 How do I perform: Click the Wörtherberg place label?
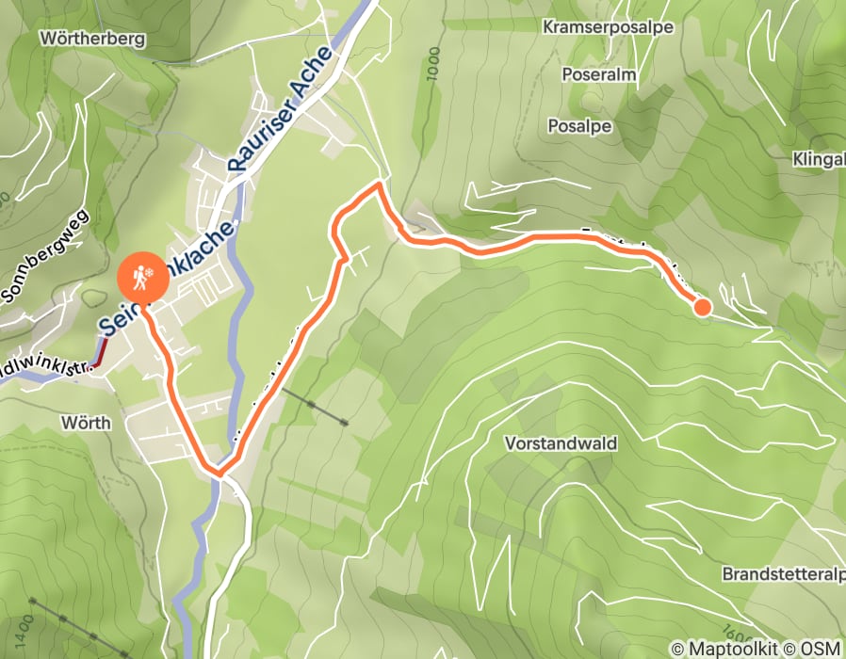(93, 39)
